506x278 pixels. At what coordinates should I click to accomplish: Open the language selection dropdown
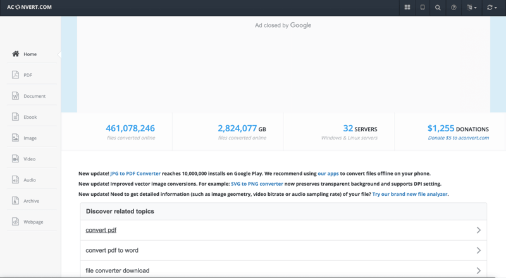click(471, 8)
